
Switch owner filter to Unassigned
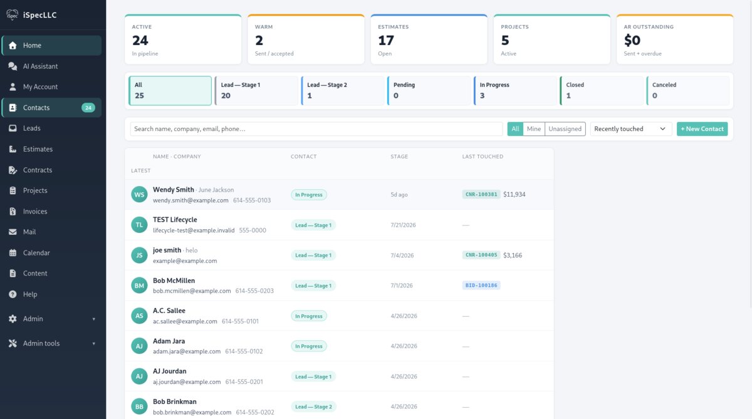565,129
